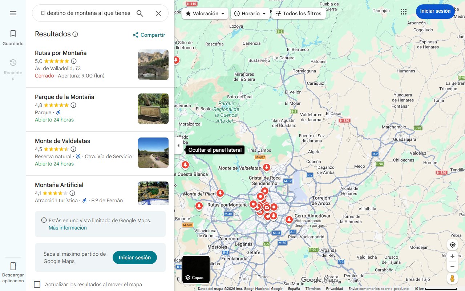Viewport: 465px width, 291px height.
Task: Show info about Rutas por Montaña rating
Action: point(74,61)
